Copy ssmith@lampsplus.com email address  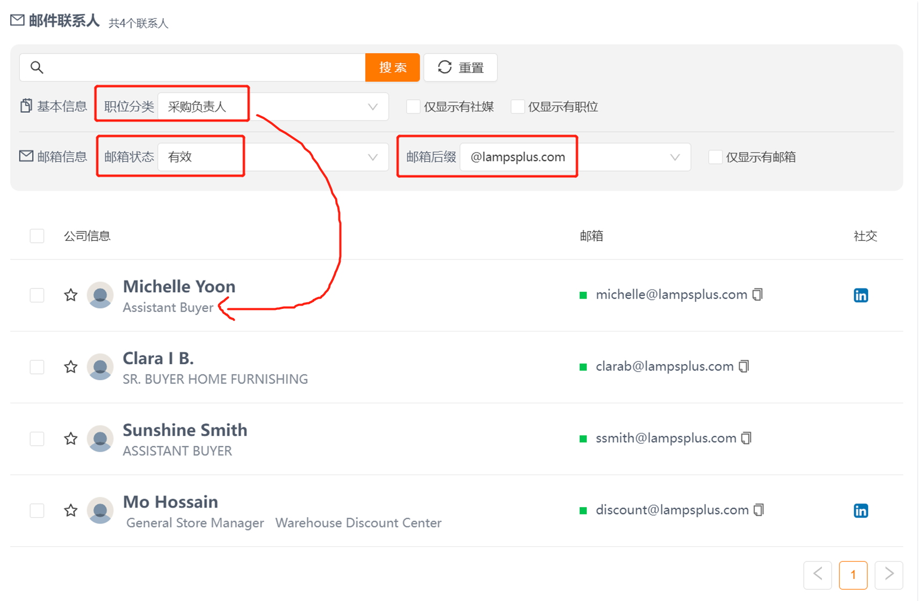click(x=746, y=438)
